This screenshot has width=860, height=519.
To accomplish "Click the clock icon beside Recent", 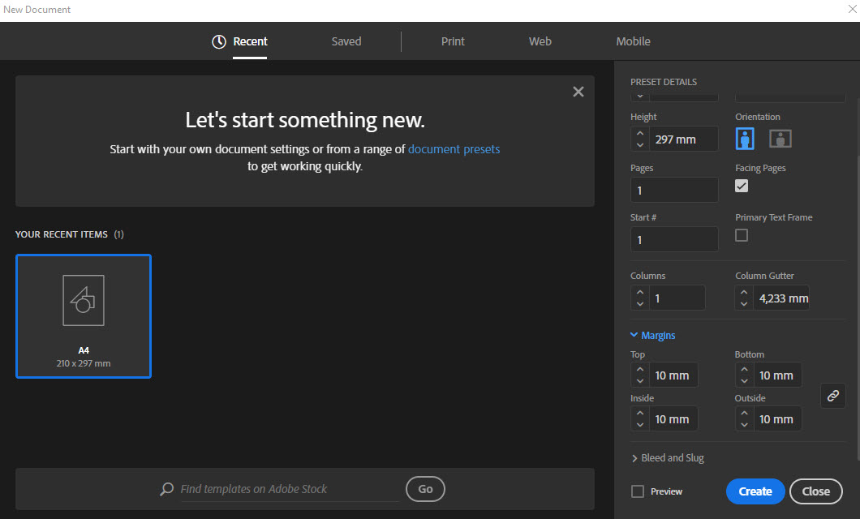I will [219, 41].
